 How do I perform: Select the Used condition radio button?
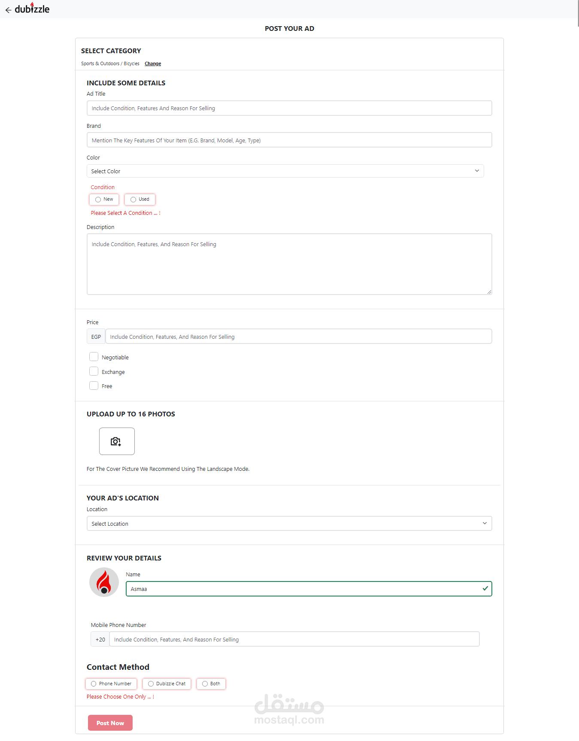click(x=133, y=199)
